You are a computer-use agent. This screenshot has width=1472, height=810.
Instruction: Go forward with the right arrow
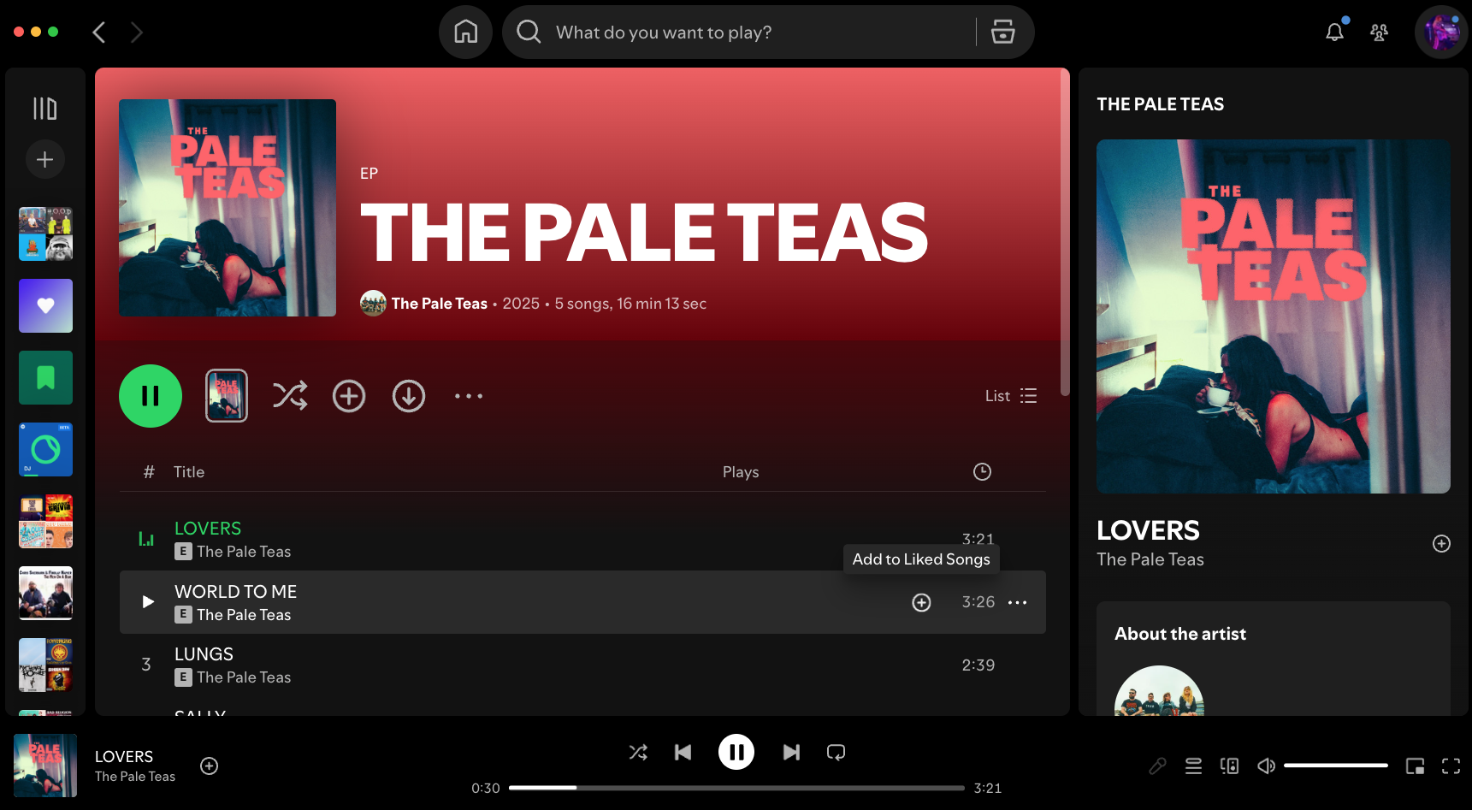[x=137, y=33]
